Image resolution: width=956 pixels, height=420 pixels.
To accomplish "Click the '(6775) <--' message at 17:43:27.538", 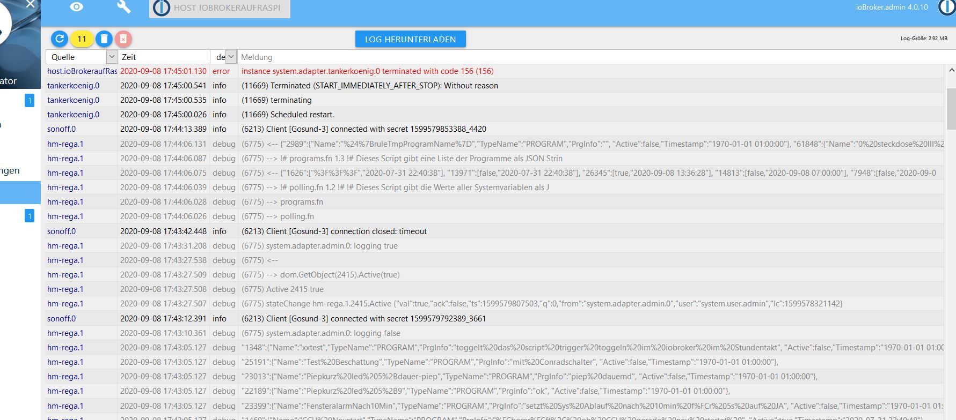I will pos(260,260).
